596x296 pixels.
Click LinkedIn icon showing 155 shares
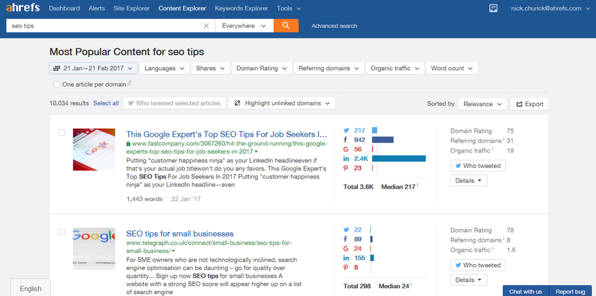[346, 258]
